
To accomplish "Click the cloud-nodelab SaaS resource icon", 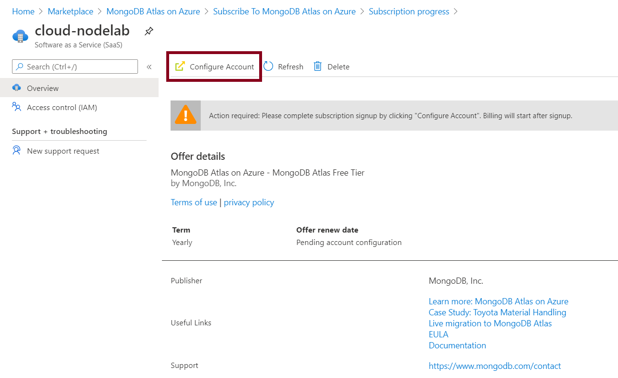I will 20,35.
